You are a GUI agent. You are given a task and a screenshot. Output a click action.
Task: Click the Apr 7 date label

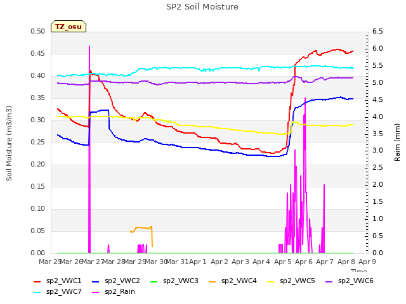click(325, 262)
